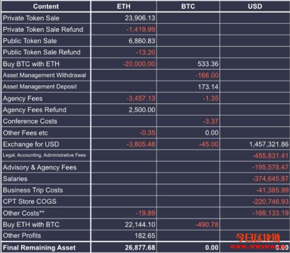The height and width of the screenshot is (253, 290).
Task: Select the ETH column header
Action: 124,6
